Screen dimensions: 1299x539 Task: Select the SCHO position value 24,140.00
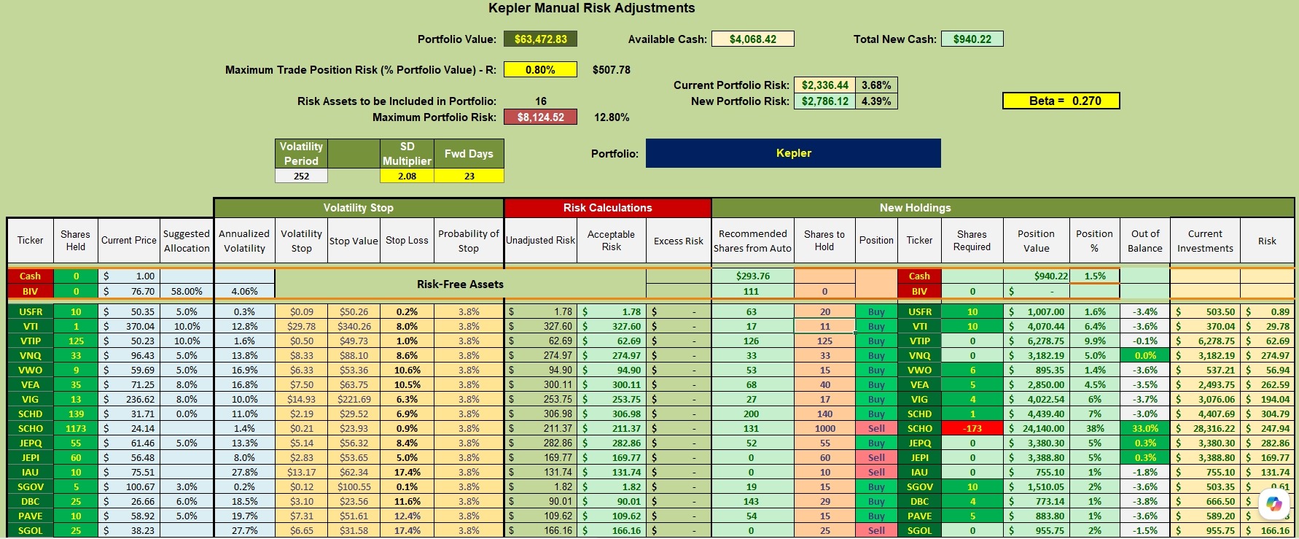click(1036, 428)
